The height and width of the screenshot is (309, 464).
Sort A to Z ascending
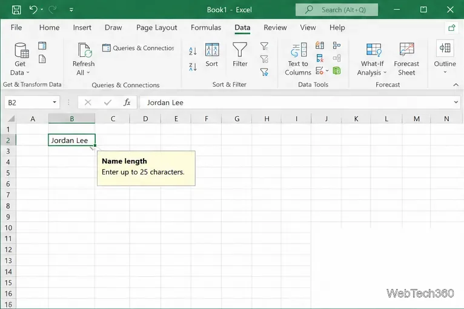point(193,51)
